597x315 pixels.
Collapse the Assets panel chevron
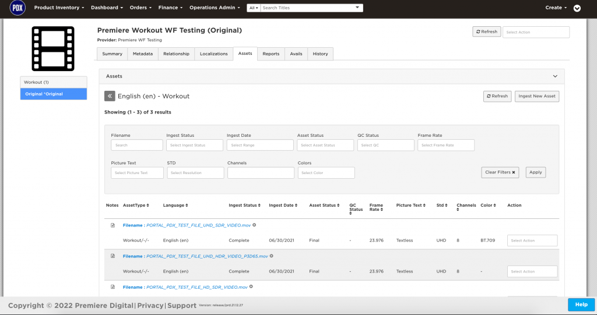[x=555, y=76]
